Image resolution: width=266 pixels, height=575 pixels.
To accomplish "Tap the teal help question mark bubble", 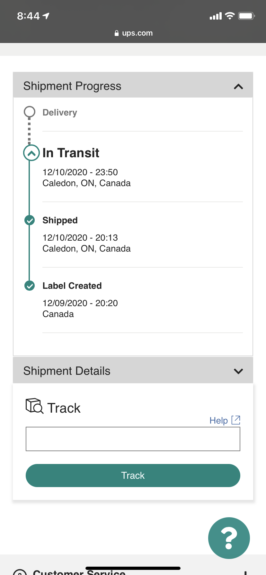I will click(x=229, y=538).
